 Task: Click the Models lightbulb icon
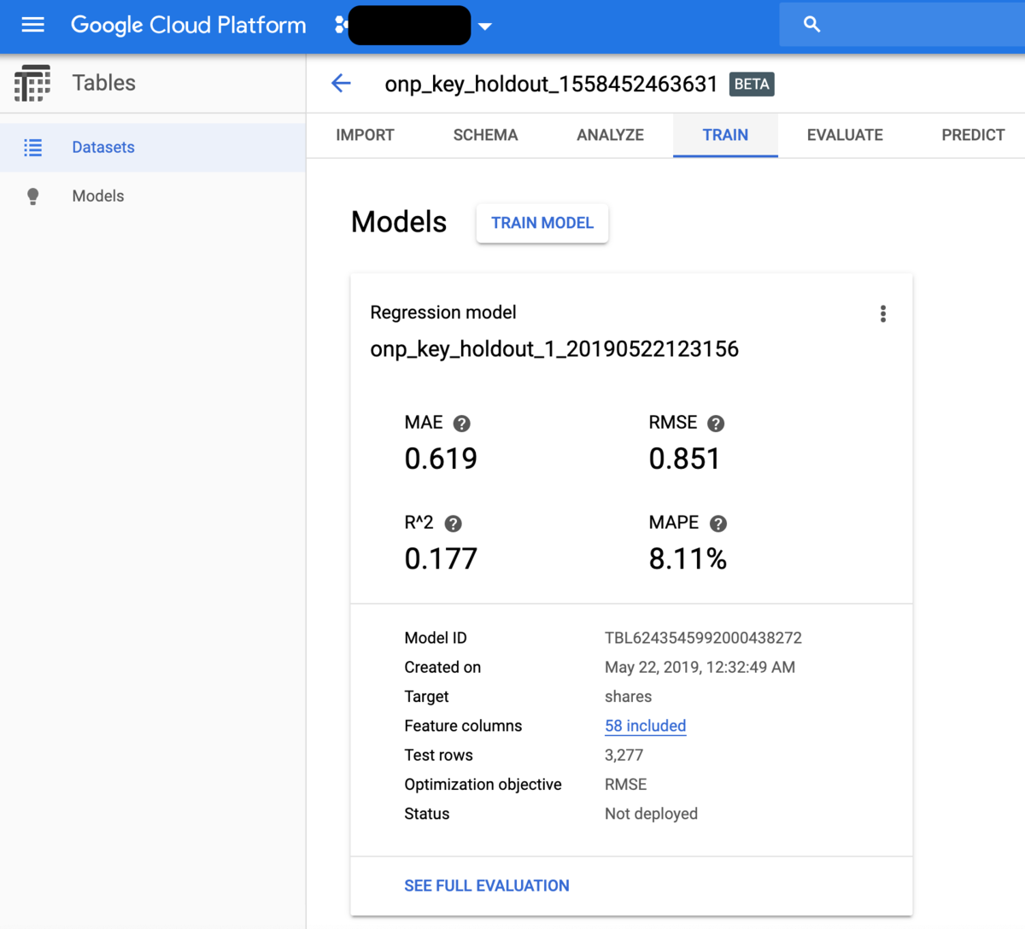(32, 196)
